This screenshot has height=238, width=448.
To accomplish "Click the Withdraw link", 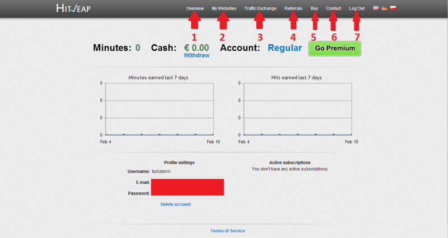I will coord(197,55).
